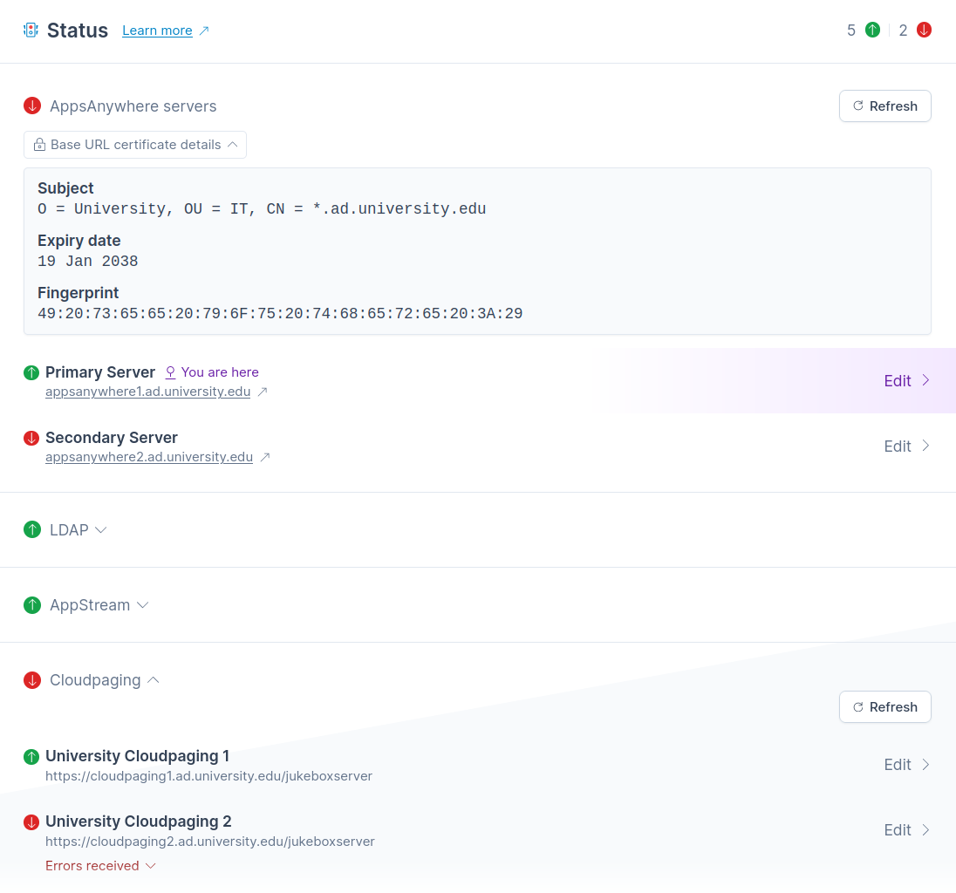Open the appsanywhere2.ad.university.edu link

click(149, 457)
